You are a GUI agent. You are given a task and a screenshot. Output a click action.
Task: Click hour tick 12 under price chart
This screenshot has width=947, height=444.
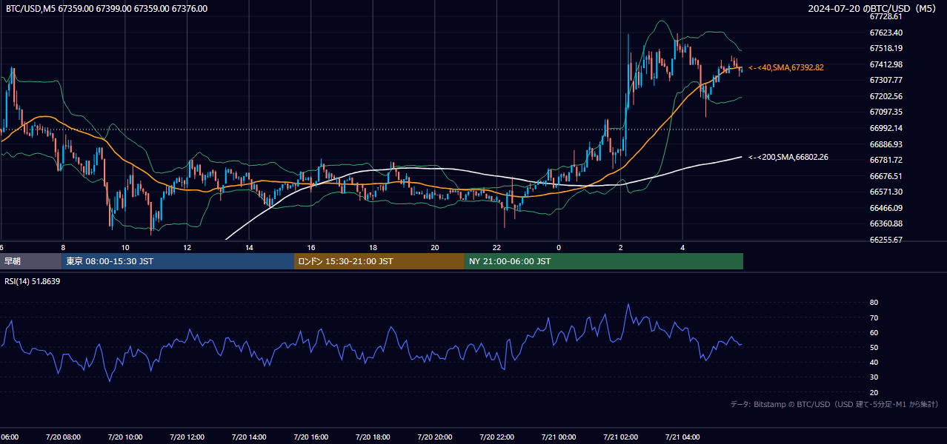pyautogui.click(x=187, y=248)
